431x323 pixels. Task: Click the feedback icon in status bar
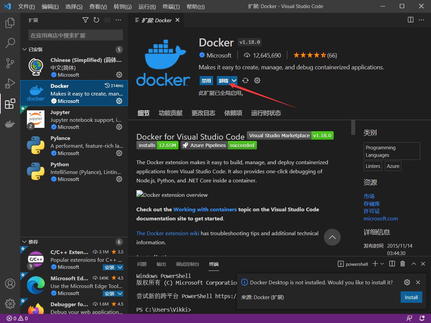tap(409, 318)
